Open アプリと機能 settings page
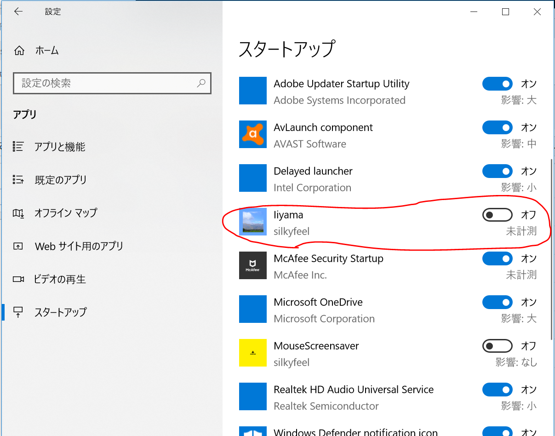 60,147
